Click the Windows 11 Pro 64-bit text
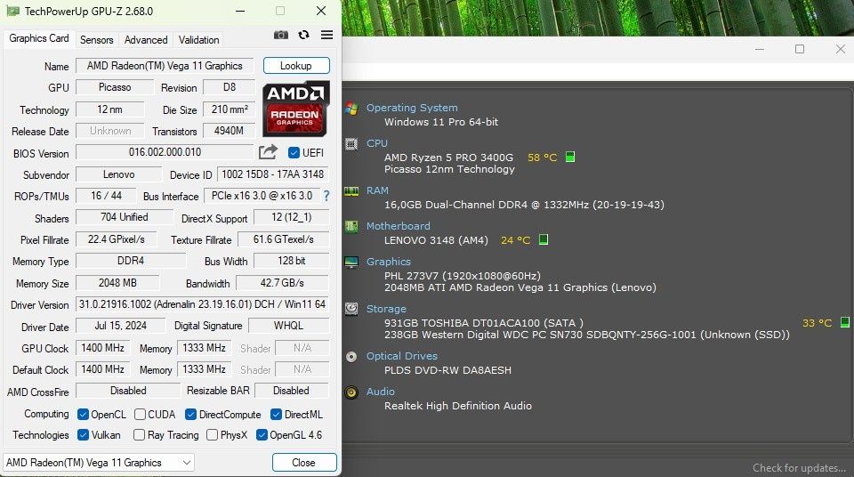Viewport: 854px width, 477px height. 441,122
